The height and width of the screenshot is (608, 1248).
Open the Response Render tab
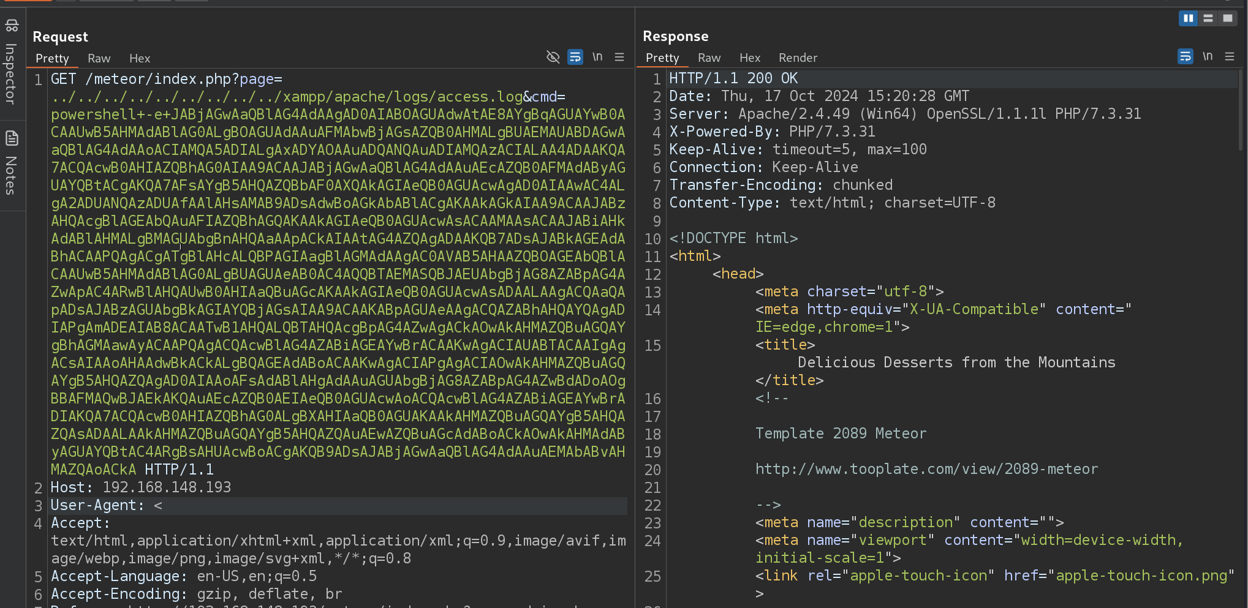point(798,58)
